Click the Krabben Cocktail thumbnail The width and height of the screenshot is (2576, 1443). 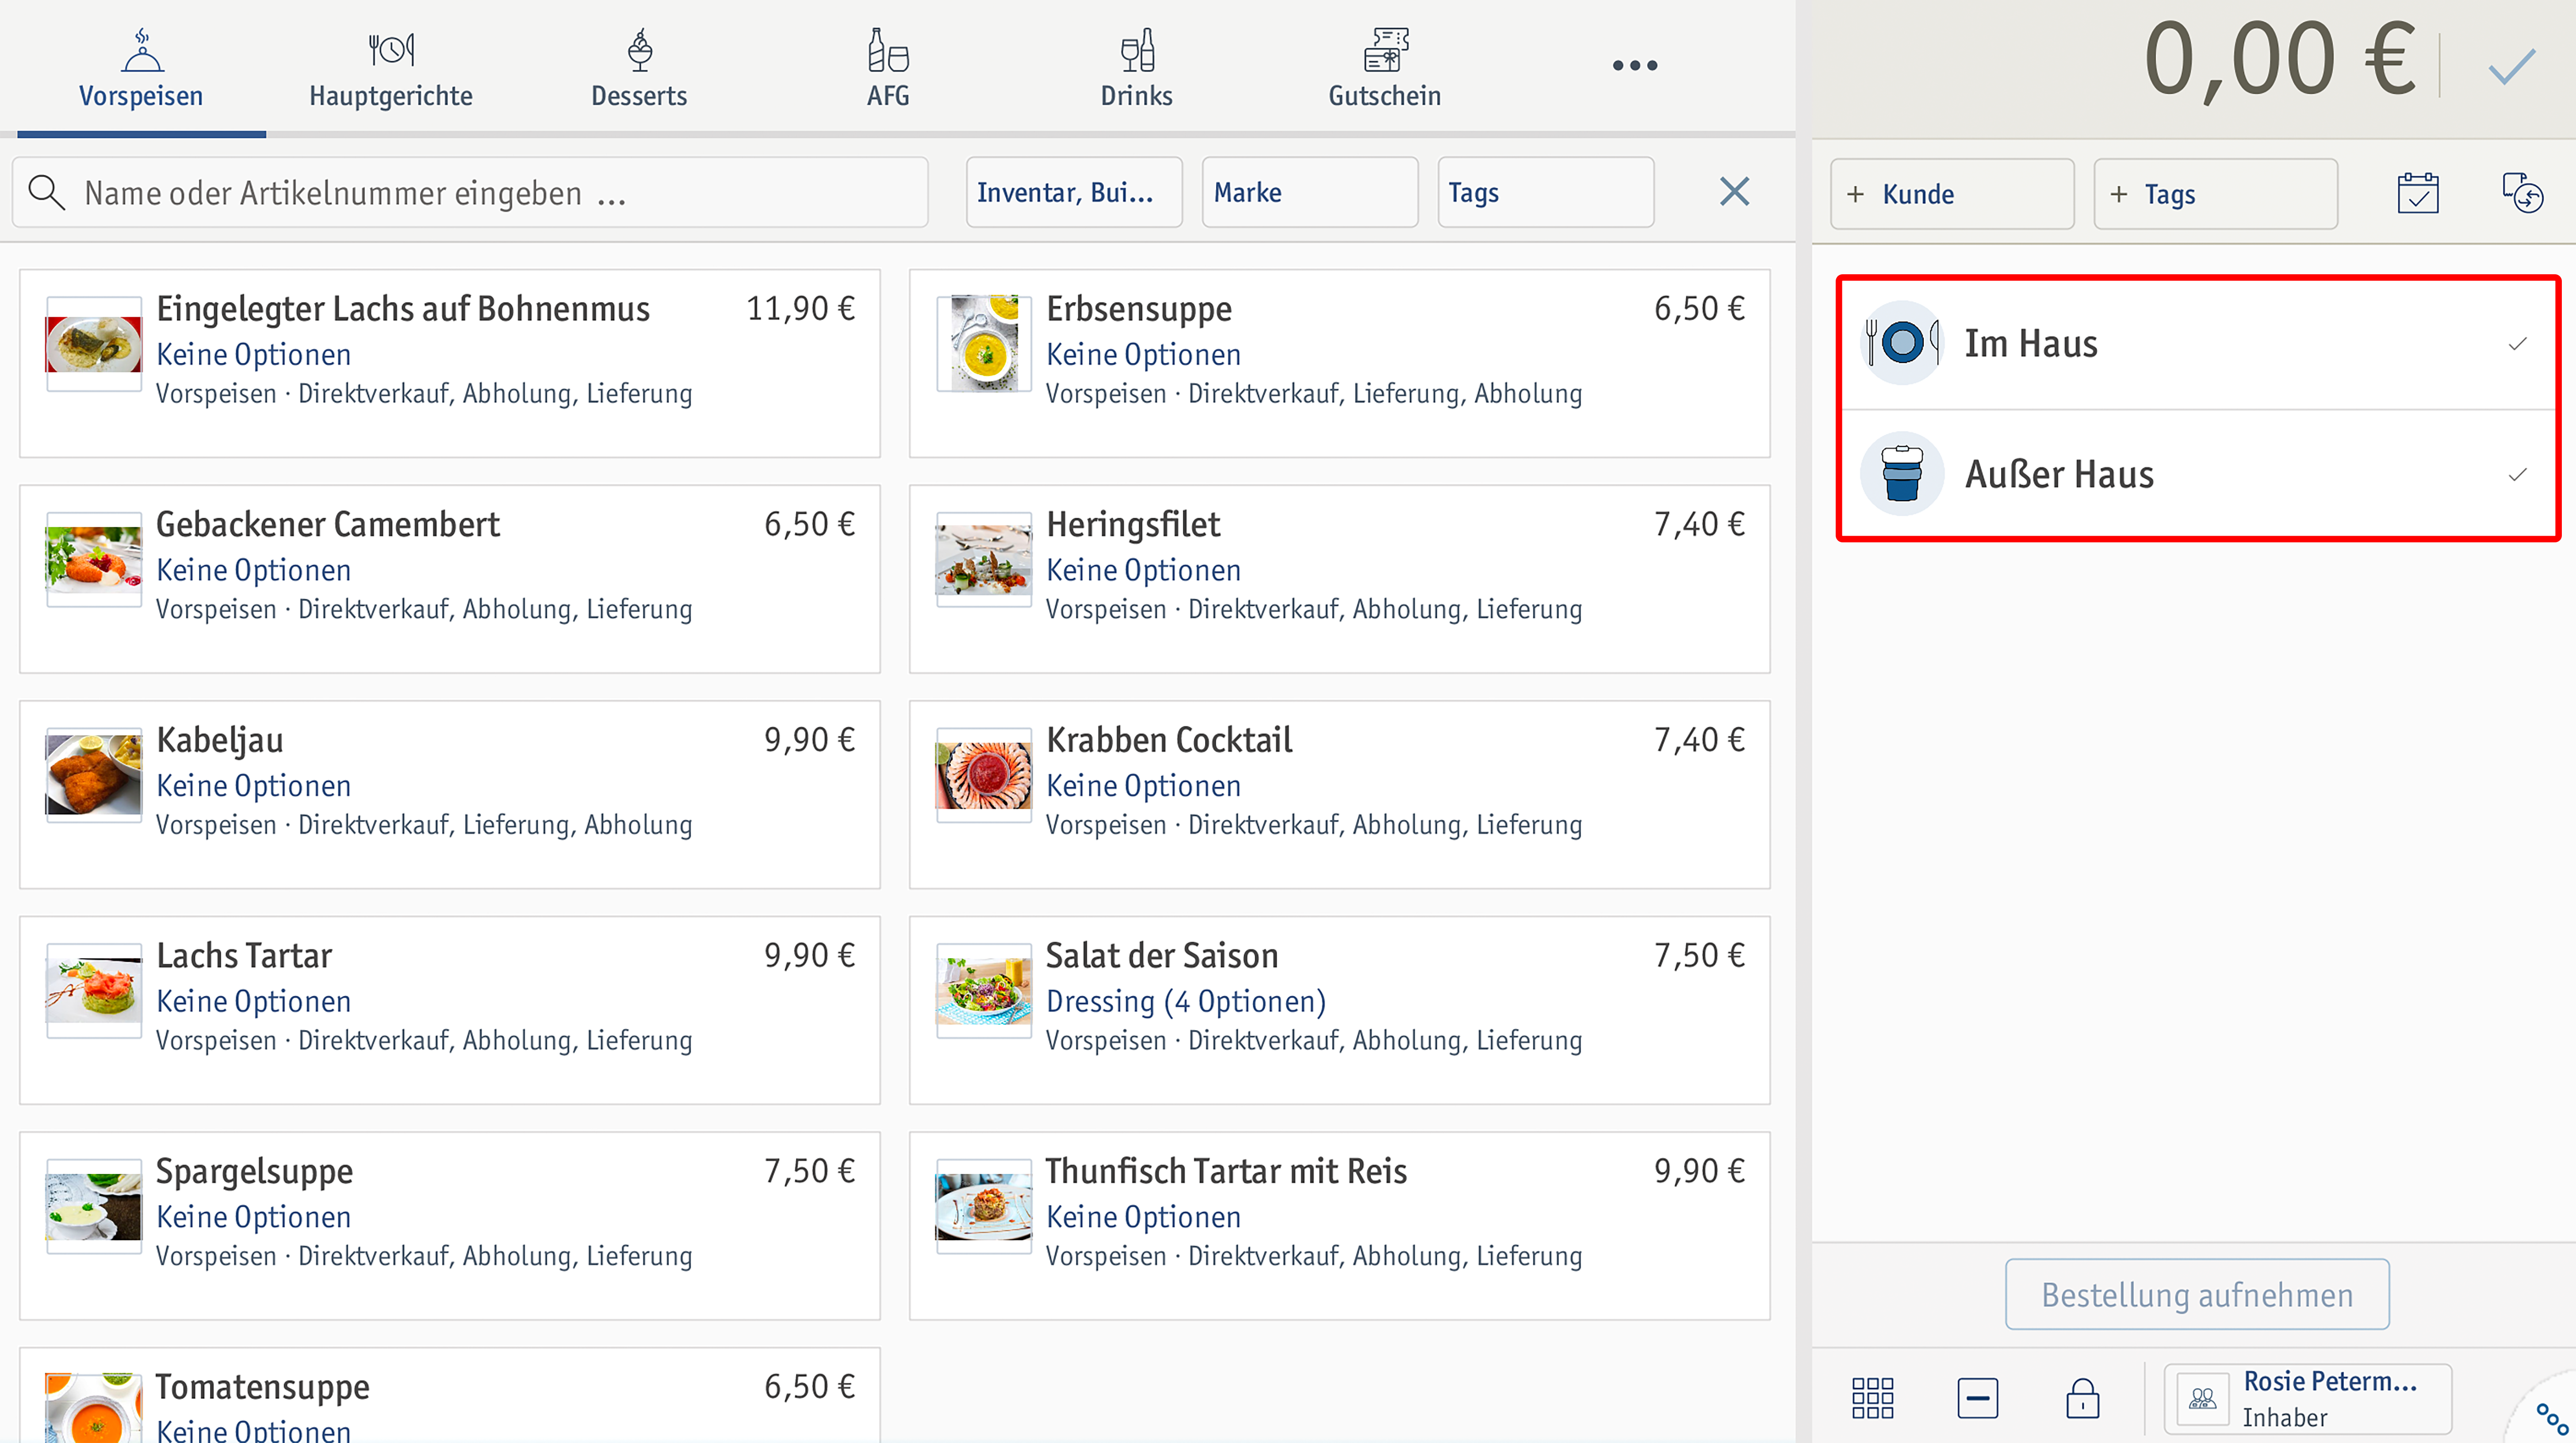(x=983, y=775)
